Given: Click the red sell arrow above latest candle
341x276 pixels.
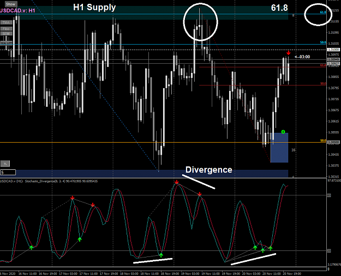Looking at the screenshot, I should coord(289,53).
